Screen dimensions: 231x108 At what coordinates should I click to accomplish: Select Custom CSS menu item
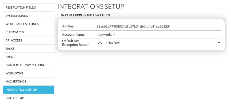coord(28,32)
